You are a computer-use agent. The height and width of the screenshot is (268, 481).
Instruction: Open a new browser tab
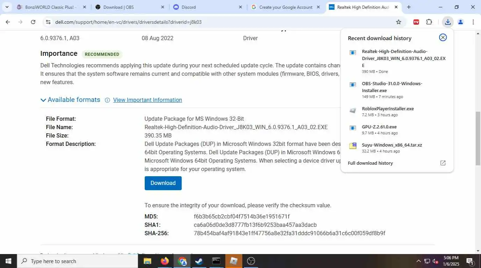[409, 7]
